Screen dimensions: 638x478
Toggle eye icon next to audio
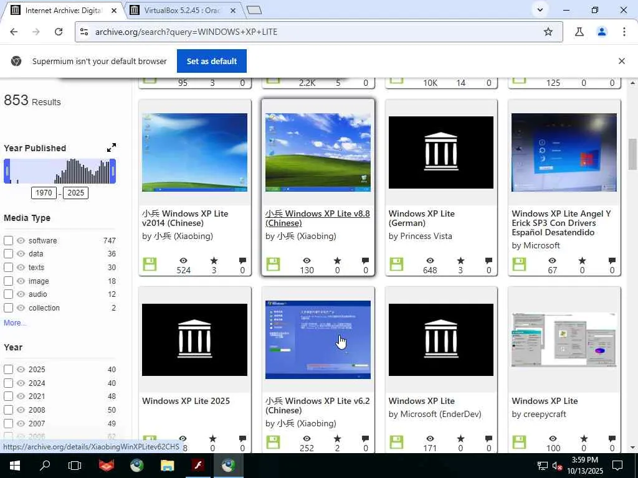pos(21,294)
